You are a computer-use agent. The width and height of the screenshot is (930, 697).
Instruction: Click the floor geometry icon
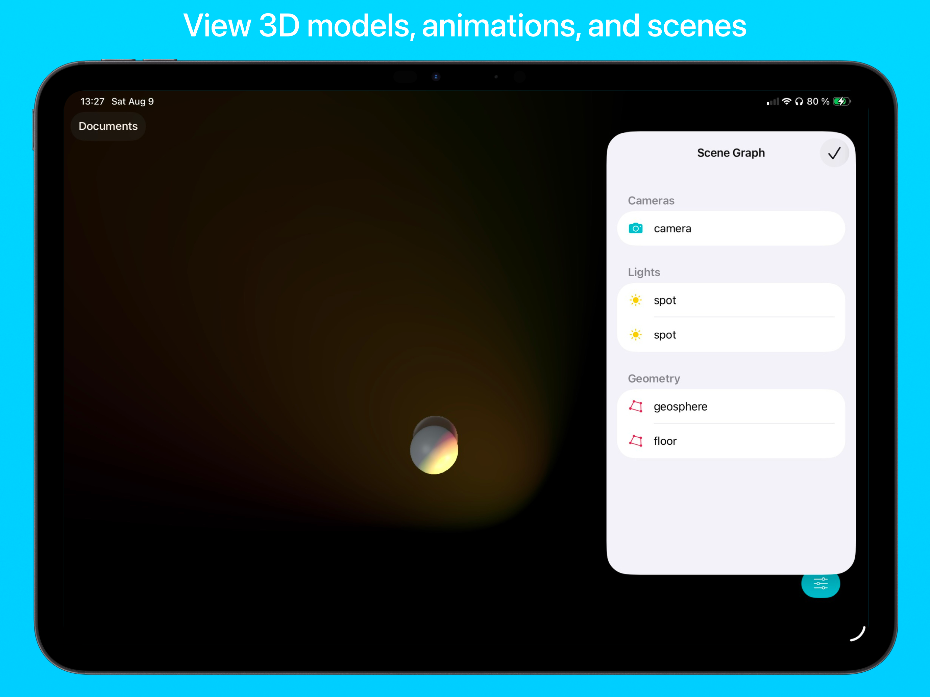(x=635, y=441)
